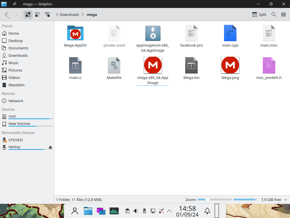This screenshot has height=218, width=290.
Task: Click the forward navigation arrow
Action: (16, 14)
